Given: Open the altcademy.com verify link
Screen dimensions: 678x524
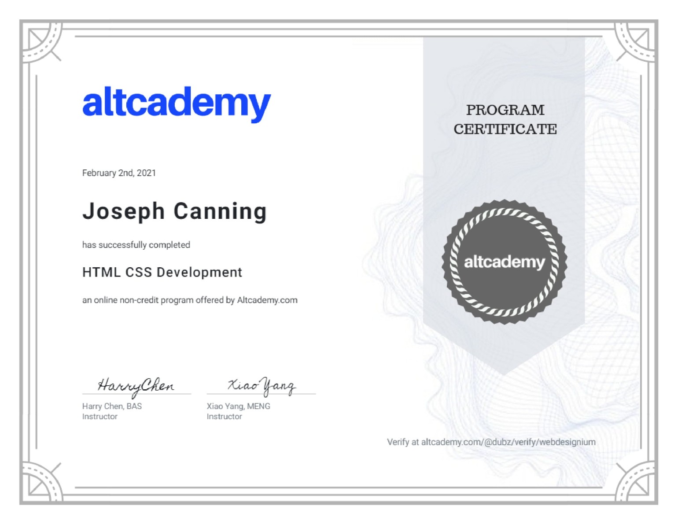Looking at the screenshot, I should 508,442.
